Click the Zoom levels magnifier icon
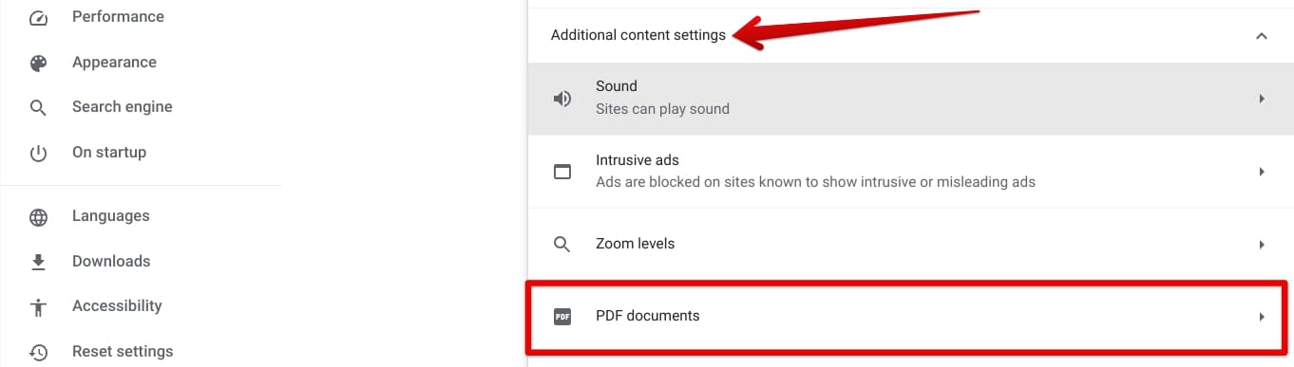This screenshot has width=1294, height=367. point(562,244)
